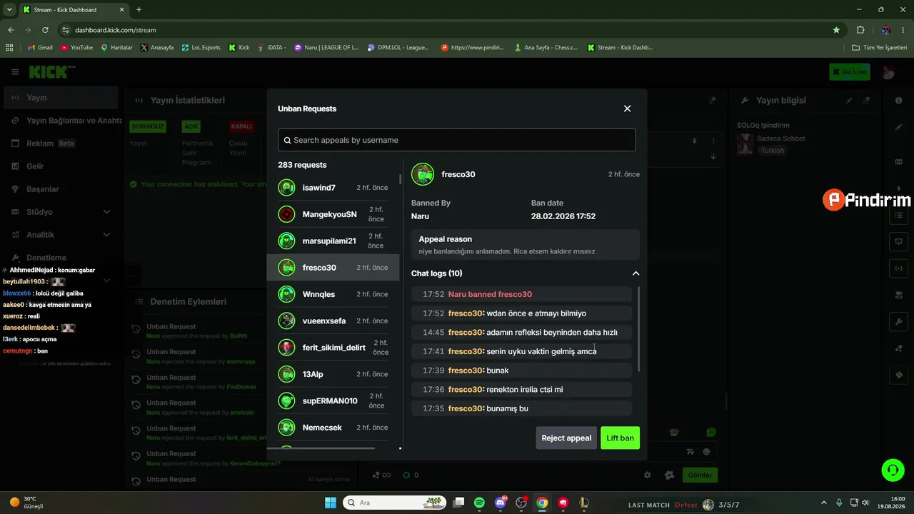Open Yayın section in sidebar
This screenshot has width=914, height=514.
61,98
